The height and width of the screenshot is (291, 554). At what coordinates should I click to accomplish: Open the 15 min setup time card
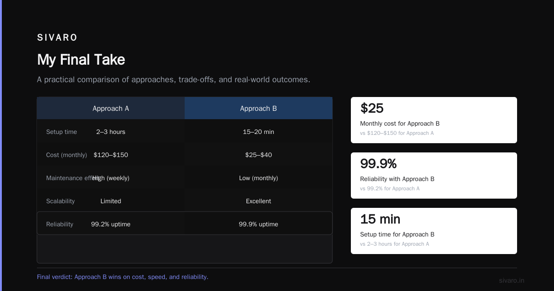(434, 231)
